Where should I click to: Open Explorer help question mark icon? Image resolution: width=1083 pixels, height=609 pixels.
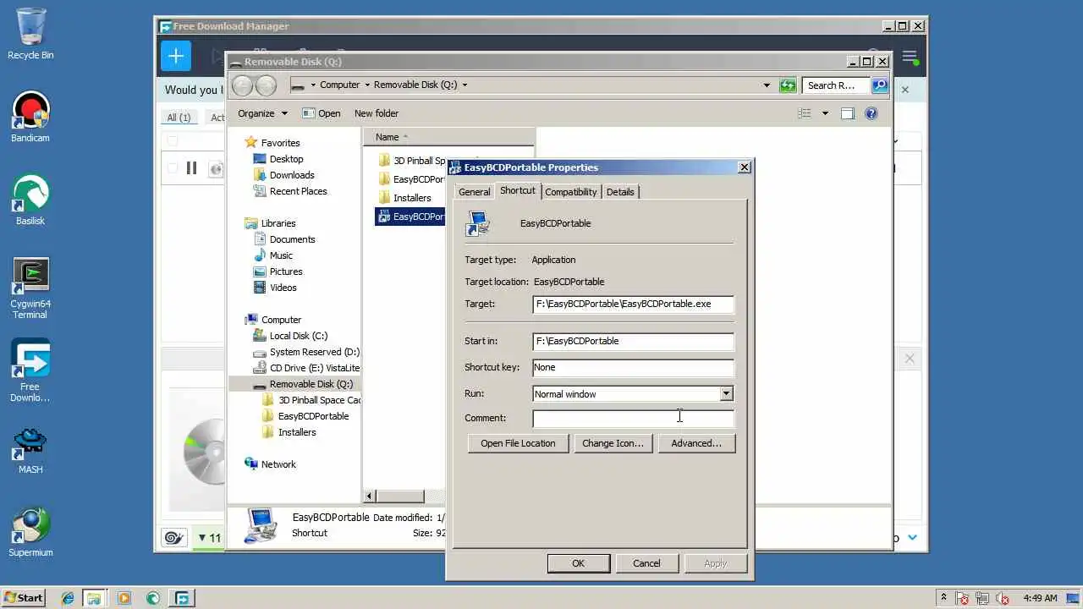[871, 113]
